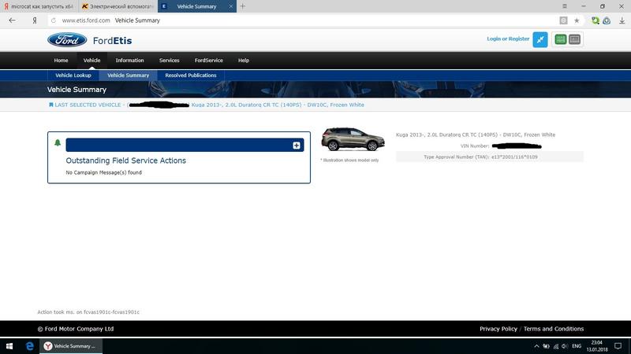Select the grey layout view icon
Image resolution: width=631 pixels, height=354 pixels.
coord(575,39)
